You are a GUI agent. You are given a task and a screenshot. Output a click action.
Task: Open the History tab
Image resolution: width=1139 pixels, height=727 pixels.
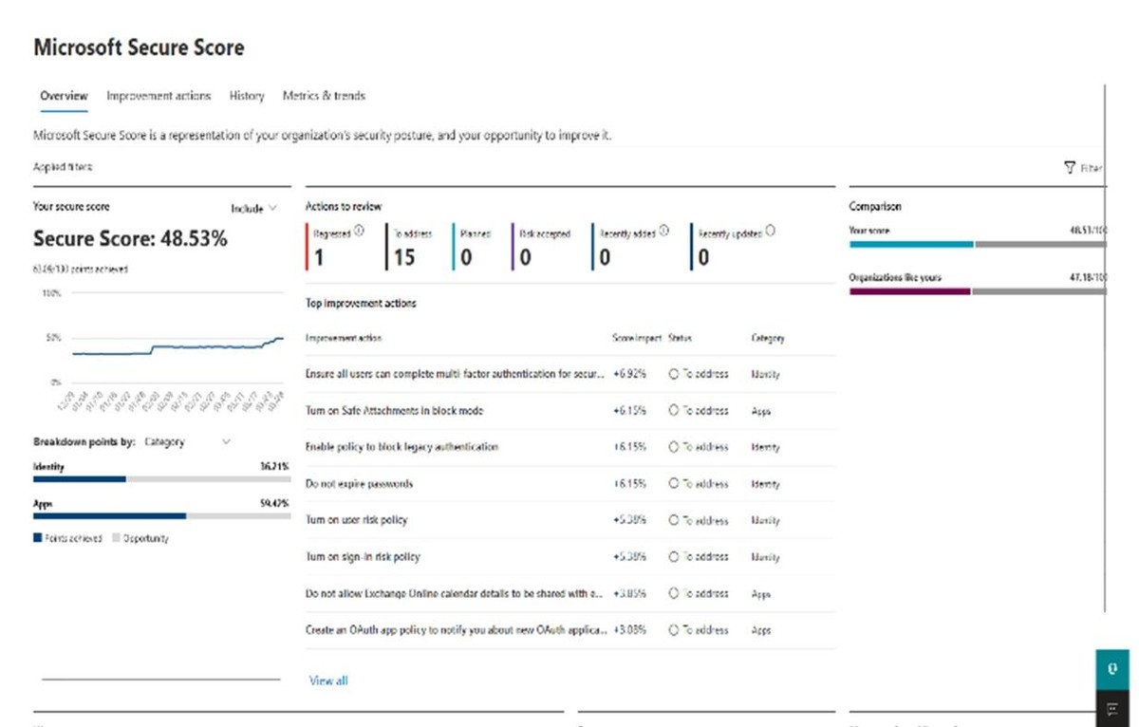(x=247, y=96)
